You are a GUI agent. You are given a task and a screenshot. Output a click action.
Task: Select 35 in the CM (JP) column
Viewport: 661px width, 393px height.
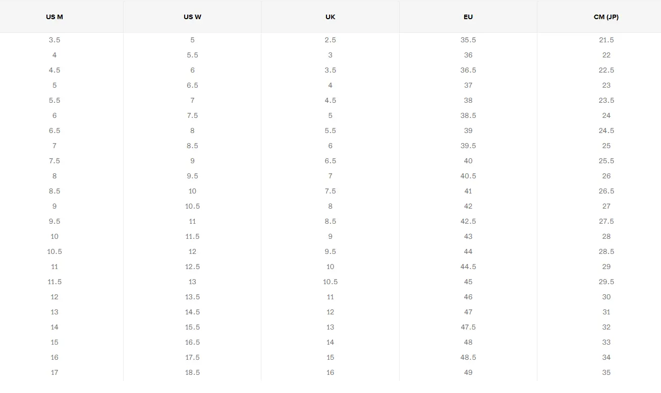click(x=606, y=372)
